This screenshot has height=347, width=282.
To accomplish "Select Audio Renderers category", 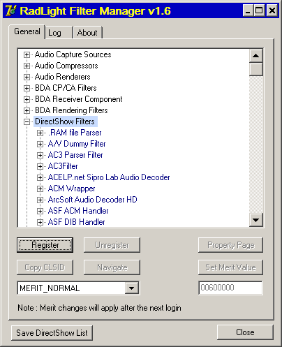I will click(x=63, y=77).
